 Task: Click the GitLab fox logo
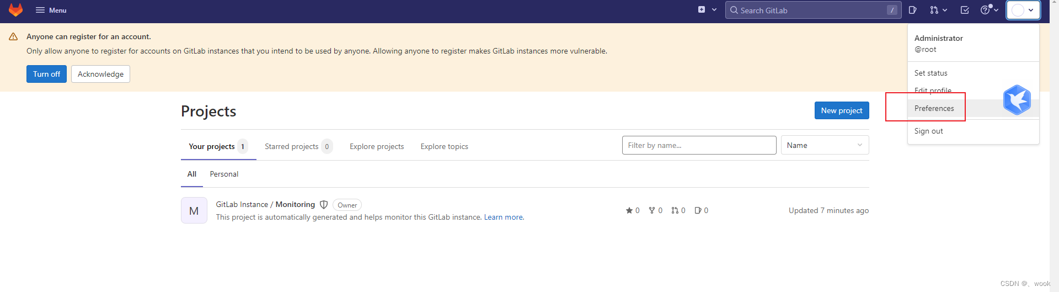(16, 10)
